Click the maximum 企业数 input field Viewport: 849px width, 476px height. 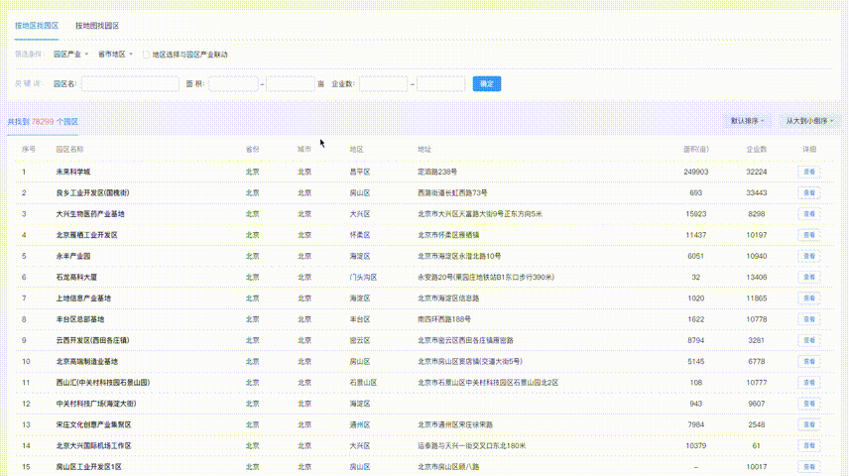point(440,84)
